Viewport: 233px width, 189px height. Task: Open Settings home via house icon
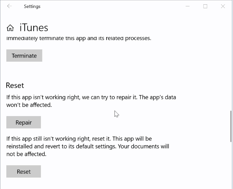pos(10,28)
